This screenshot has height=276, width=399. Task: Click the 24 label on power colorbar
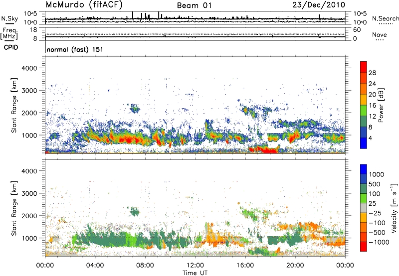coord(372,84)
